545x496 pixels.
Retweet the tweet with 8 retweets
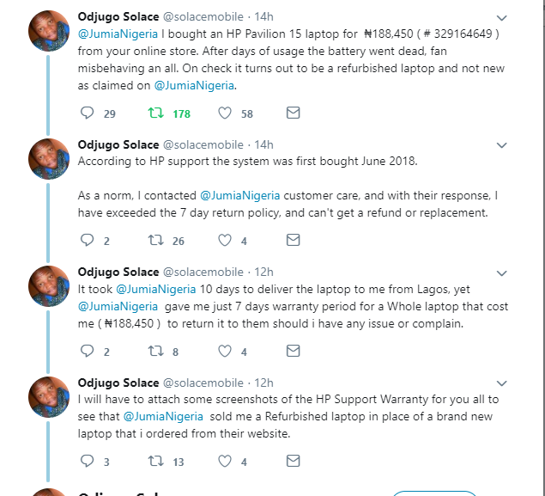(155, 351)
